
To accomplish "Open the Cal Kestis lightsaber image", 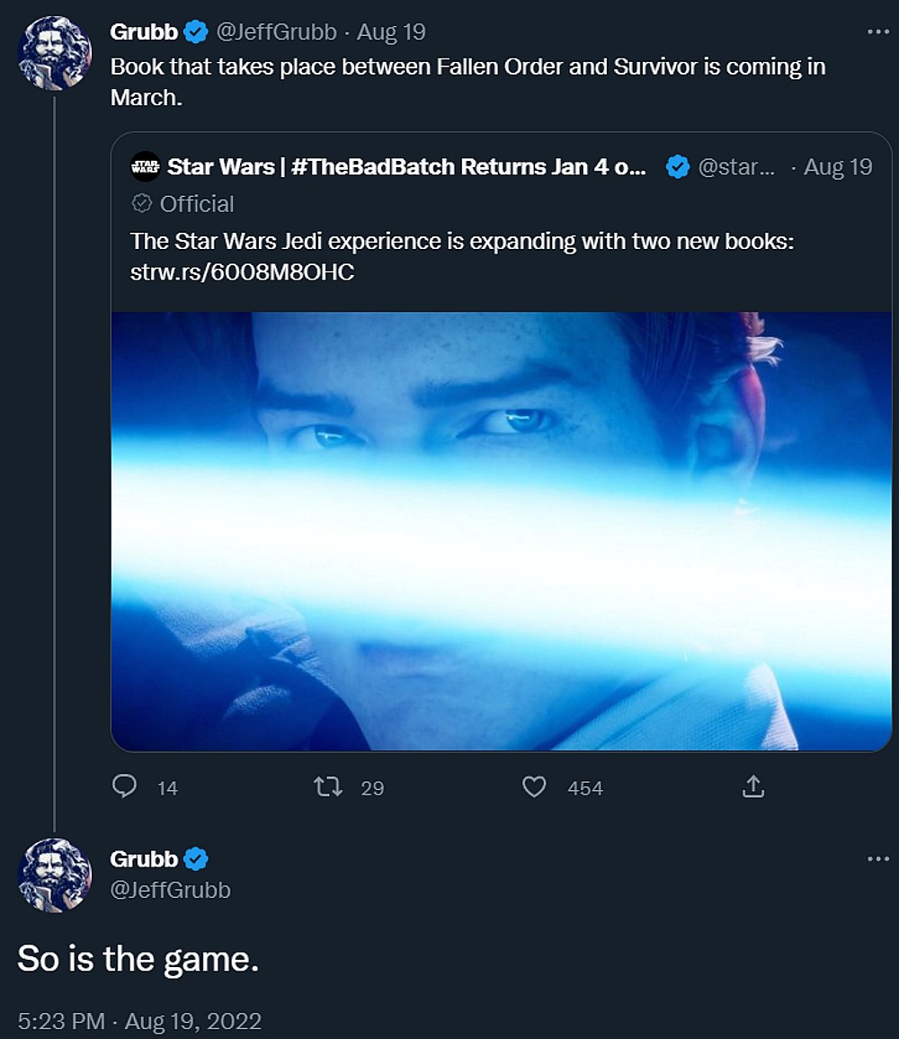I will (x=500, y=529).
